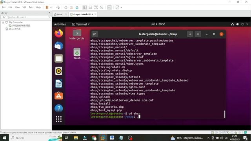Close the Home tab
Viewport: 251px width, 141px height.
66,14
